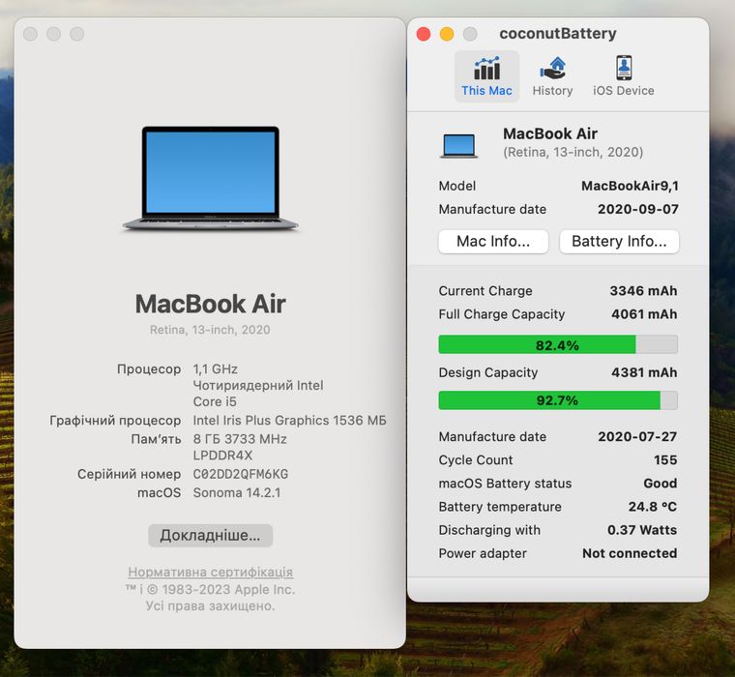Click the MacBook Air heading in About window
The width and height of the screenshot is (735, 677).
click(211, 304)
